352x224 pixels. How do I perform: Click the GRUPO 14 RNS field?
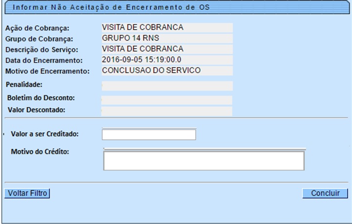coord(166,38)
